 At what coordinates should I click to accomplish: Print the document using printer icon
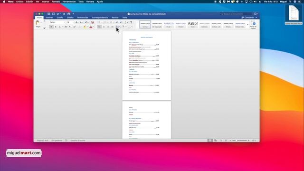tap(68, 14)
